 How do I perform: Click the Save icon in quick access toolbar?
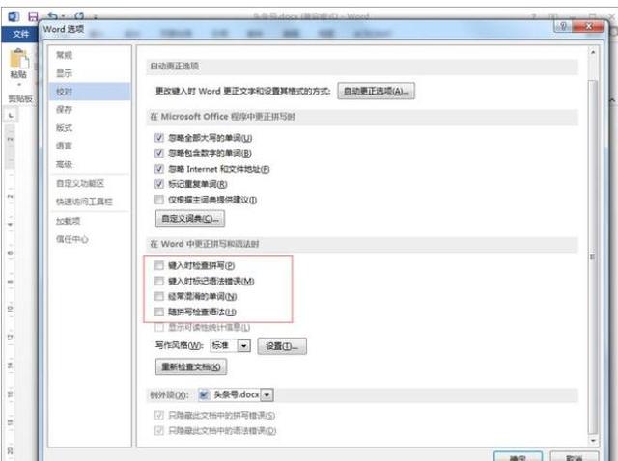click(33, 16)
